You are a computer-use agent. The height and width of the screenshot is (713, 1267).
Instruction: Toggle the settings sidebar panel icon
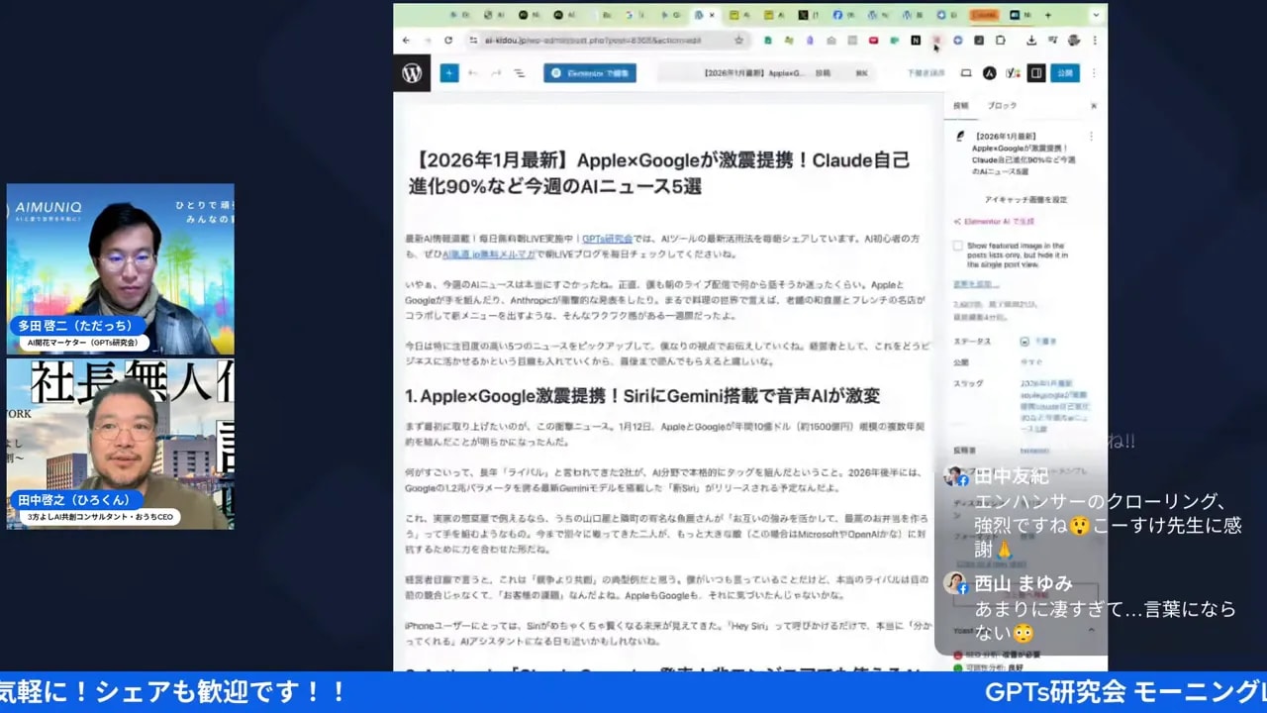tap(1033, 73)
